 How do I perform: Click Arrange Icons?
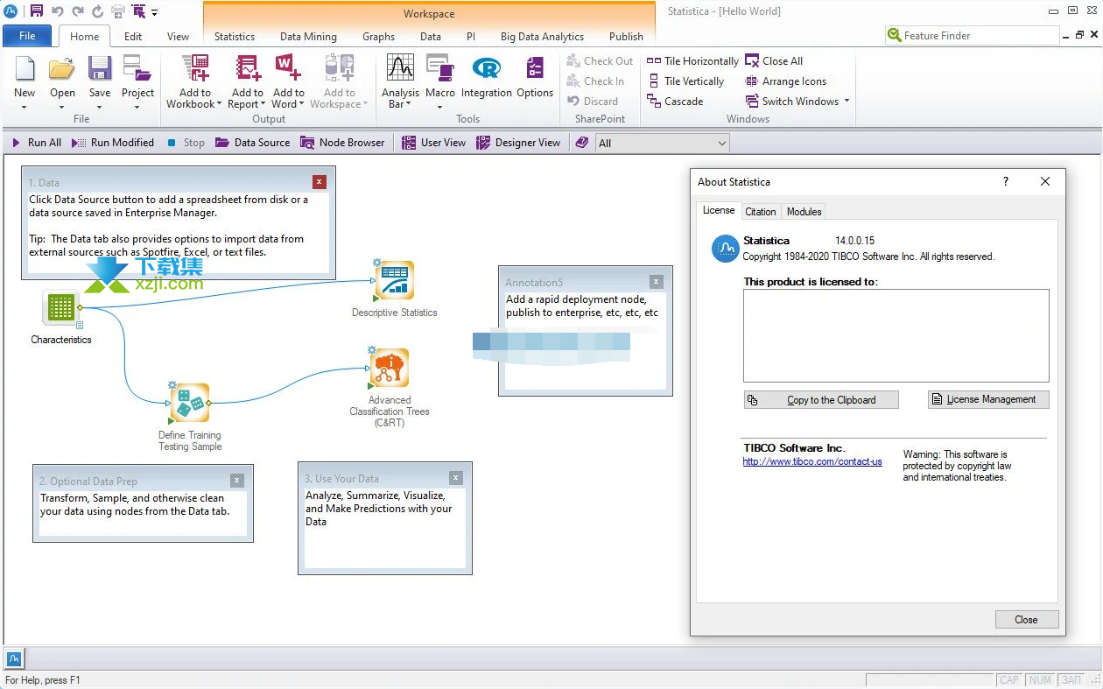(x=785, y=81)
